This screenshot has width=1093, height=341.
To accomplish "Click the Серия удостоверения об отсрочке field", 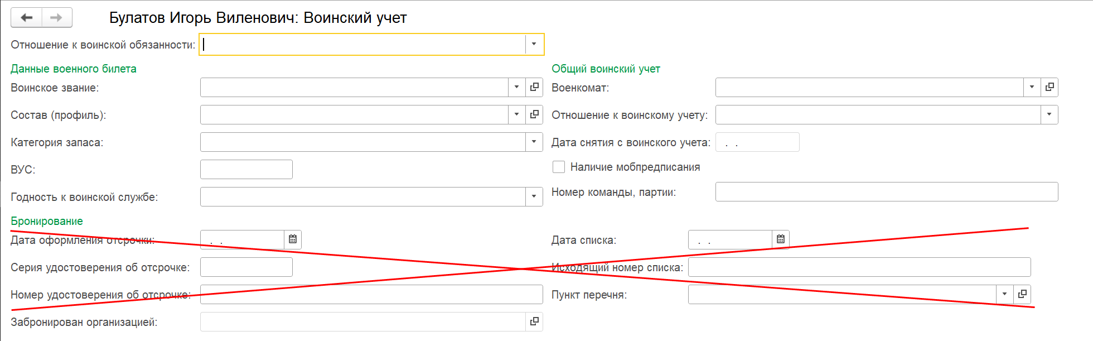I will point(246,267).
